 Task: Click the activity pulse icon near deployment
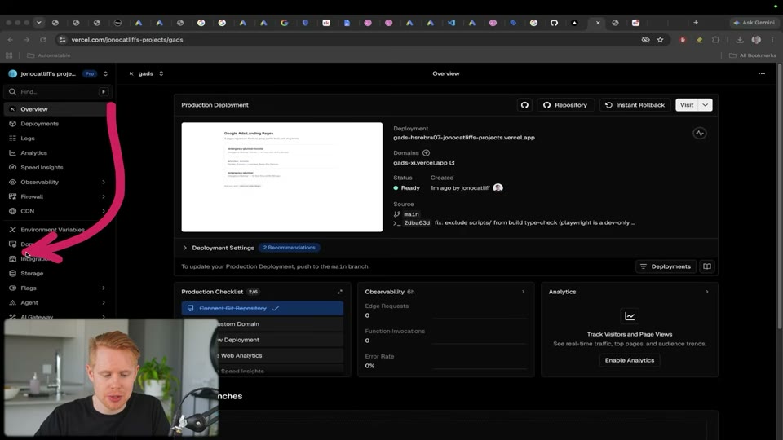click(700, 133)
